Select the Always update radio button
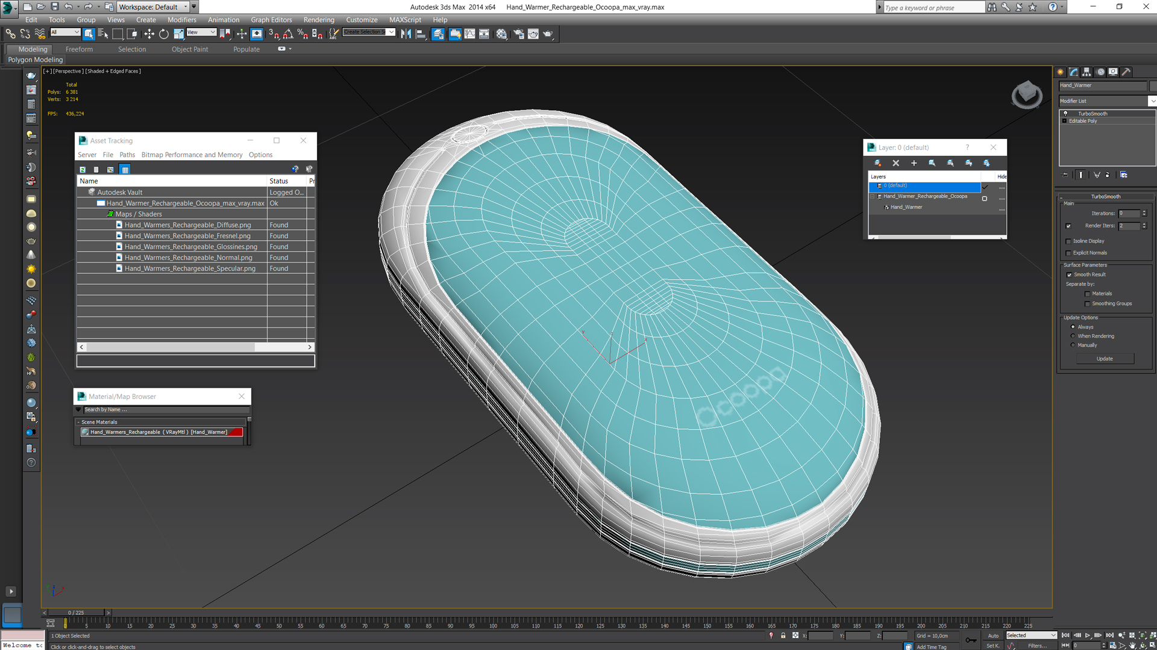 point(1073,327)
